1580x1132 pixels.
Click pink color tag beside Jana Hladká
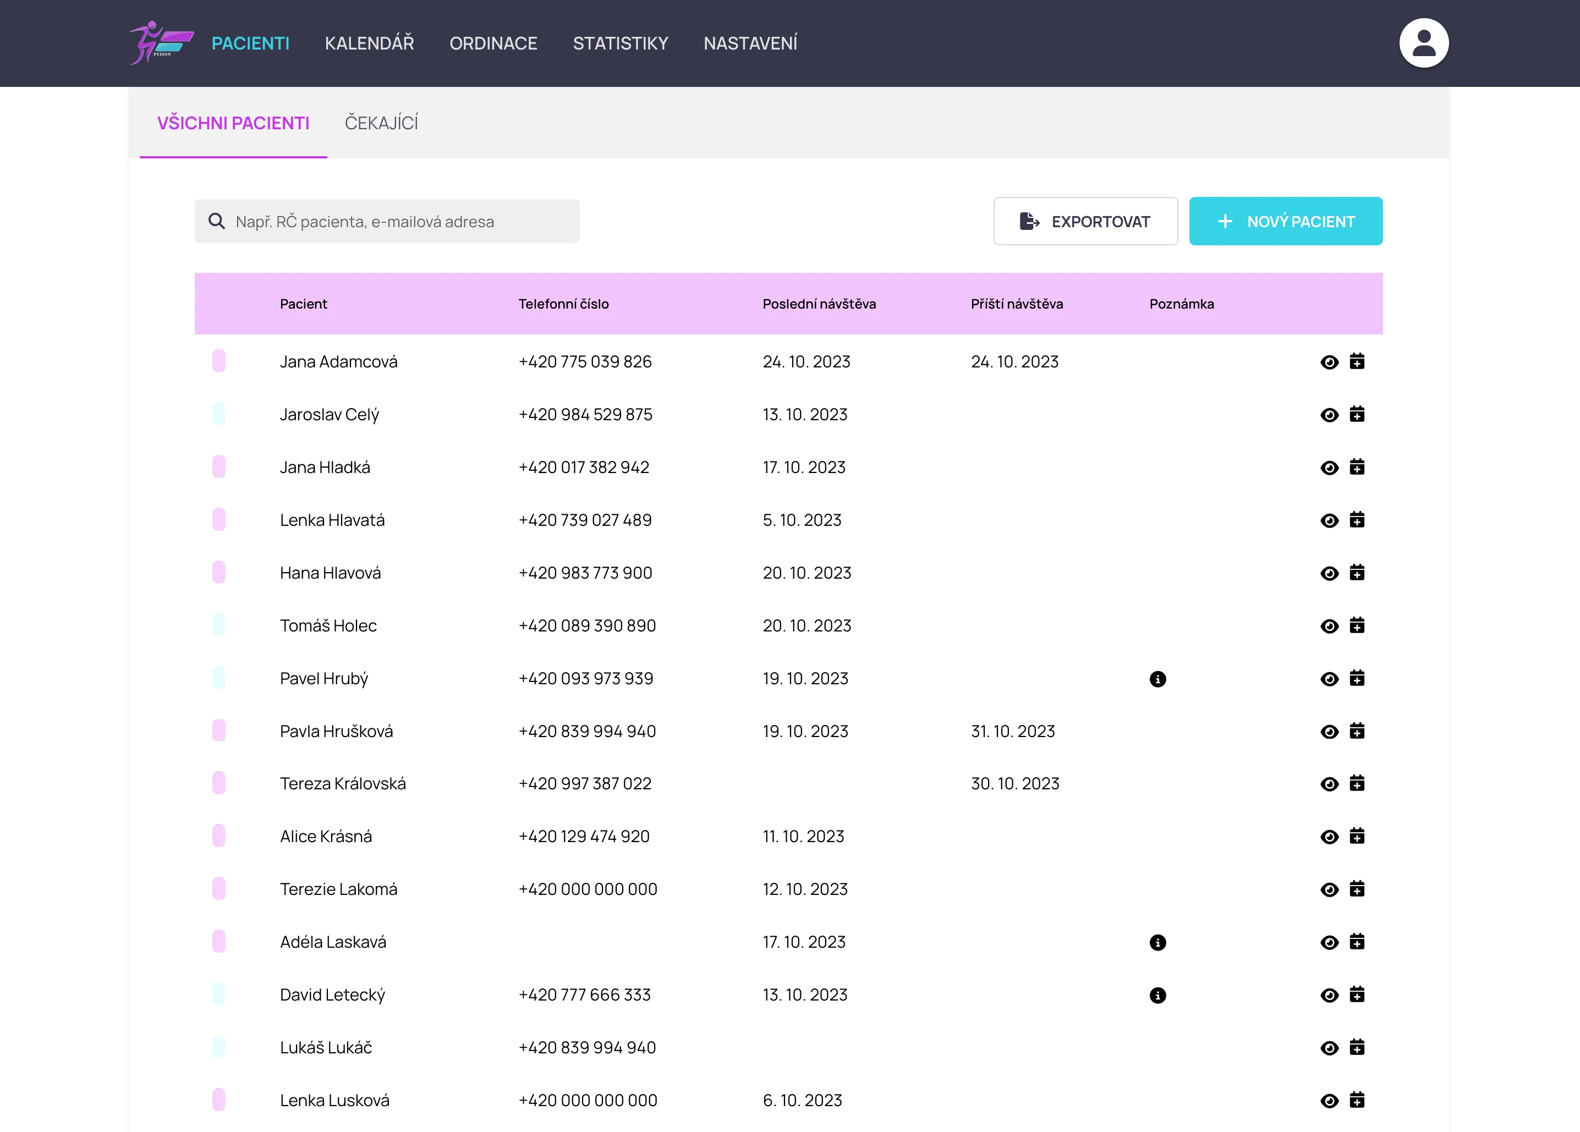click(219, 467)
